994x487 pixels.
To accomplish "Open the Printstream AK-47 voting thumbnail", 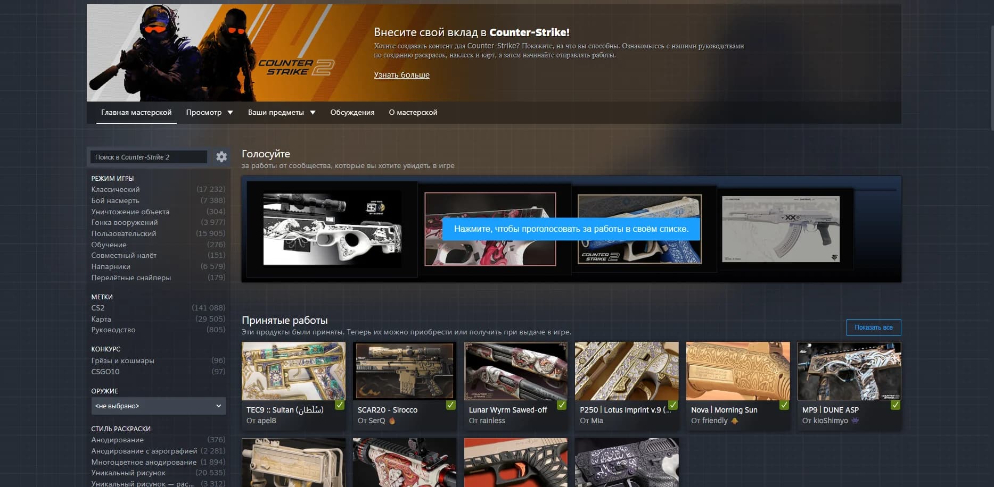I will tap(781, 229).
